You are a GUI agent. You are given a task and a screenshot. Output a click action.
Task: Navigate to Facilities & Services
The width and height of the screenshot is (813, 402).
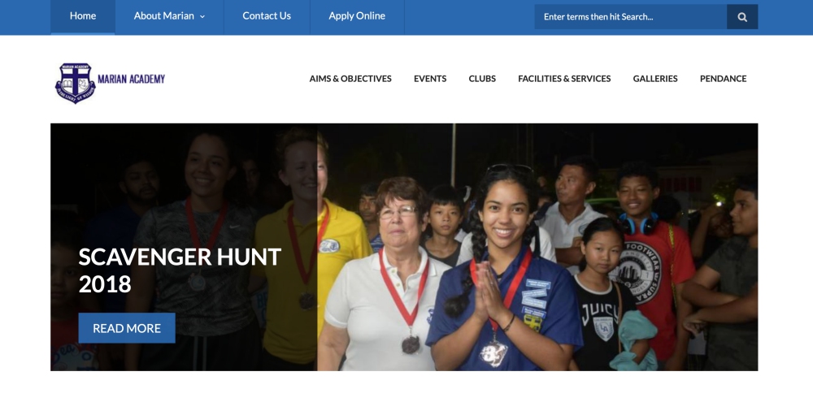(x=564, y=79)
